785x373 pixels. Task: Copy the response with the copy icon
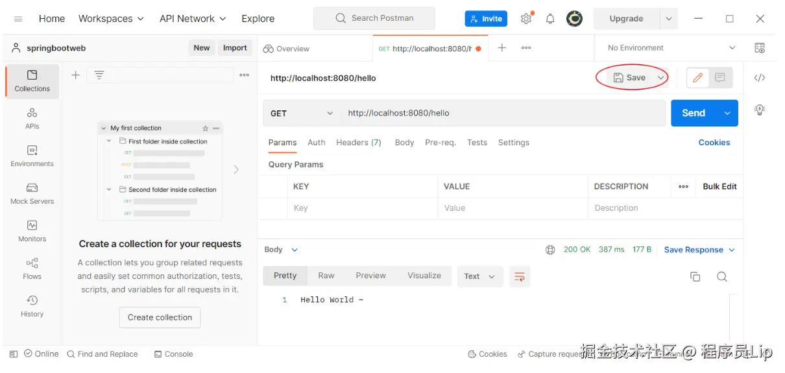(695, 276)
